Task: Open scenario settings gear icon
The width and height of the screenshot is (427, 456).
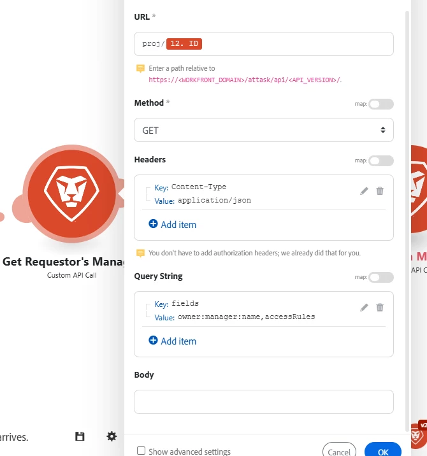Action: pos(112,436)
